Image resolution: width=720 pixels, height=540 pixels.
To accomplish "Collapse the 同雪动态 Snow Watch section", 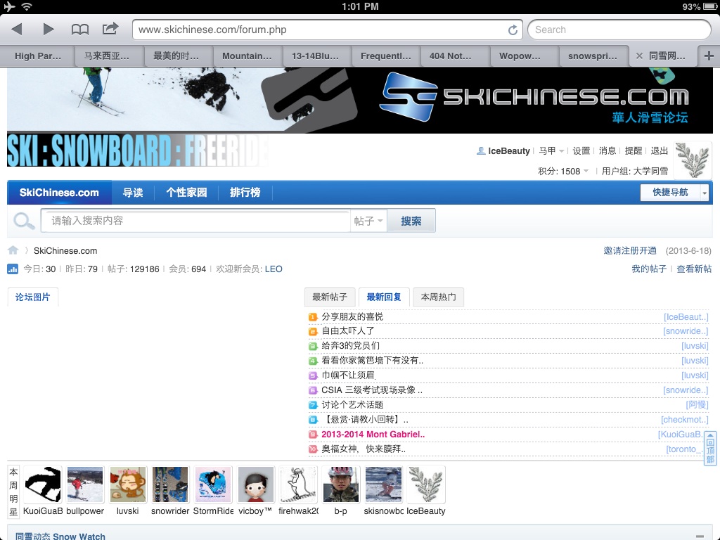I will (x=700, y=536).
